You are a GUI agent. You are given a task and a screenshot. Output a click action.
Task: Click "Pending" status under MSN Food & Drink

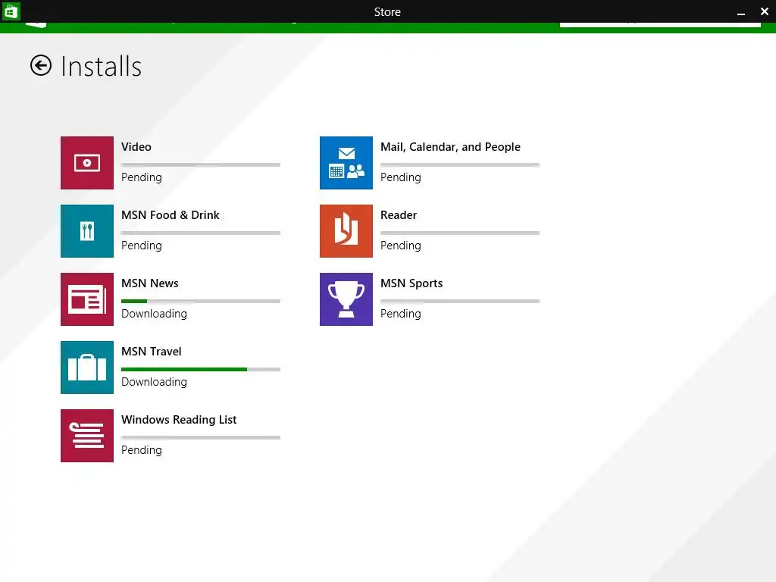(142, 246)
